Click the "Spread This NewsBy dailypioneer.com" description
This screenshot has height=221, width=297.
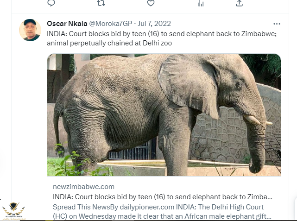112,207
